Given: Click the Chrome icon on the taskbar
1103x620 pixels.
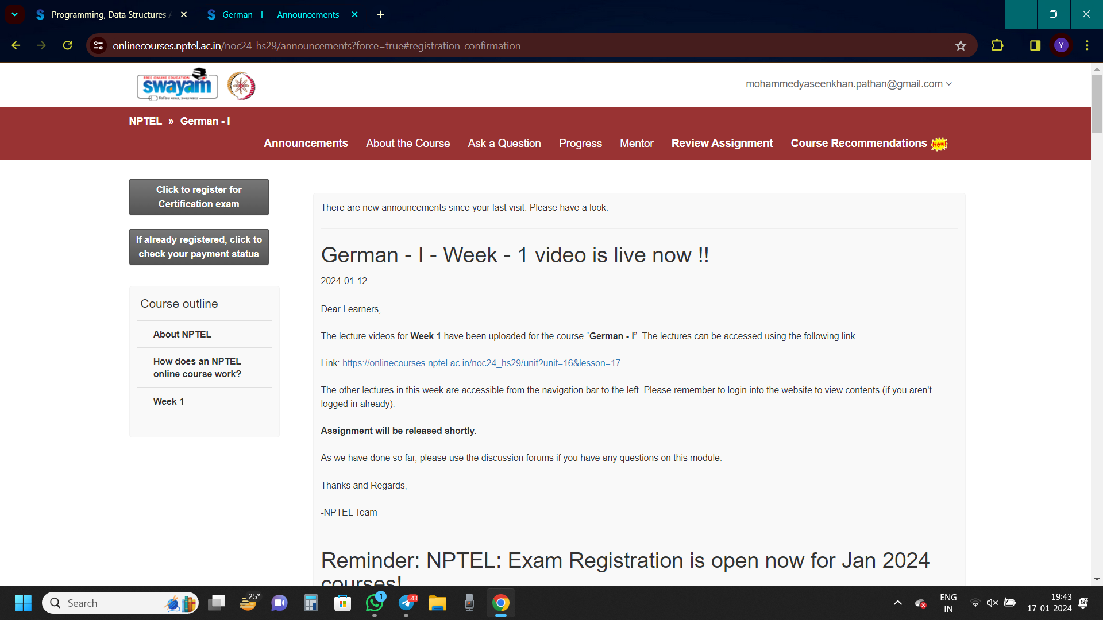Looking at the screenshot, I should coord(501,603).
